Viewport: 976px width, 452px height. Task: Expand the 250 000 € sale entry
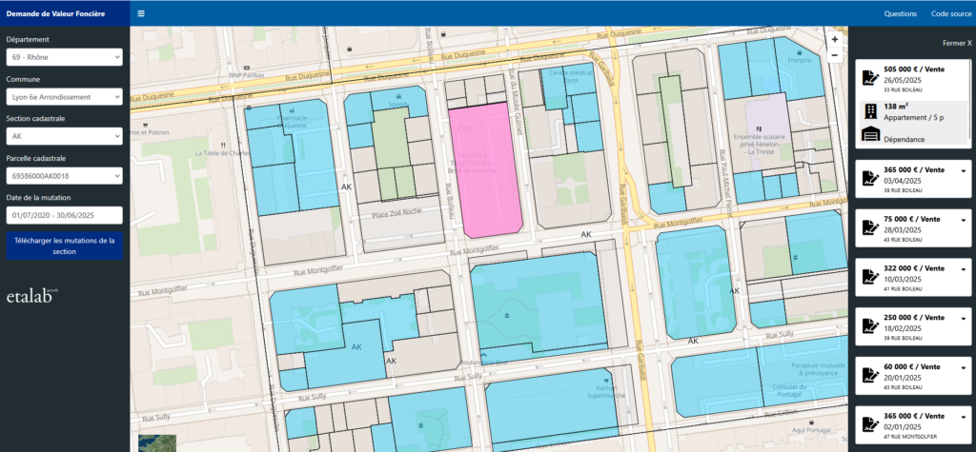pos(963,318)
